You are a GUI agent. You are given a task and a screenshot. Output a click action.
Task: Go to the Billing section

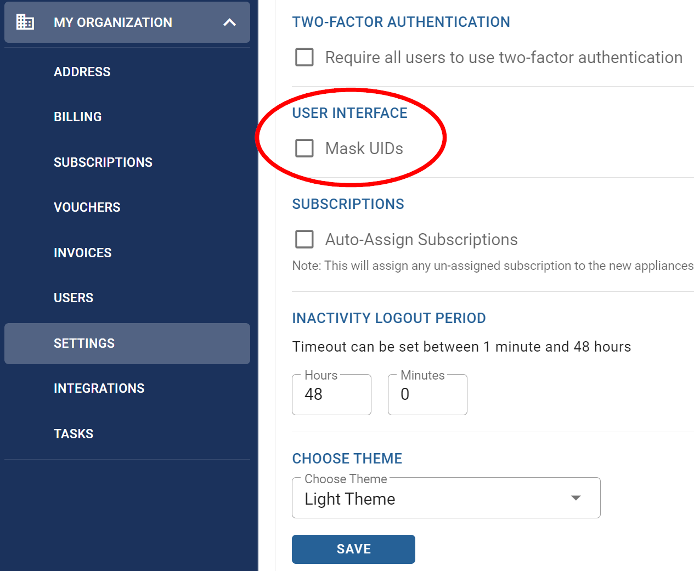[78, 117]
